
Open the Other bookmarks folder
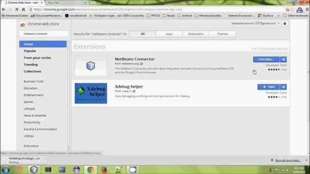296,15
